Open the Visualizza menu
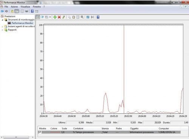Image resolution: width=189 pixels, height=139 pixels. (x=25, y=7)
